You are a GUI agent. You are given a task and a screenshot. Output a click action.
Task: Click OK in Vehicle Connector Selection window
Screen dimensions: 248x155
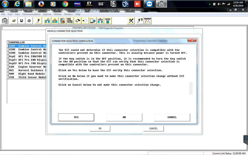coord(100,128)
